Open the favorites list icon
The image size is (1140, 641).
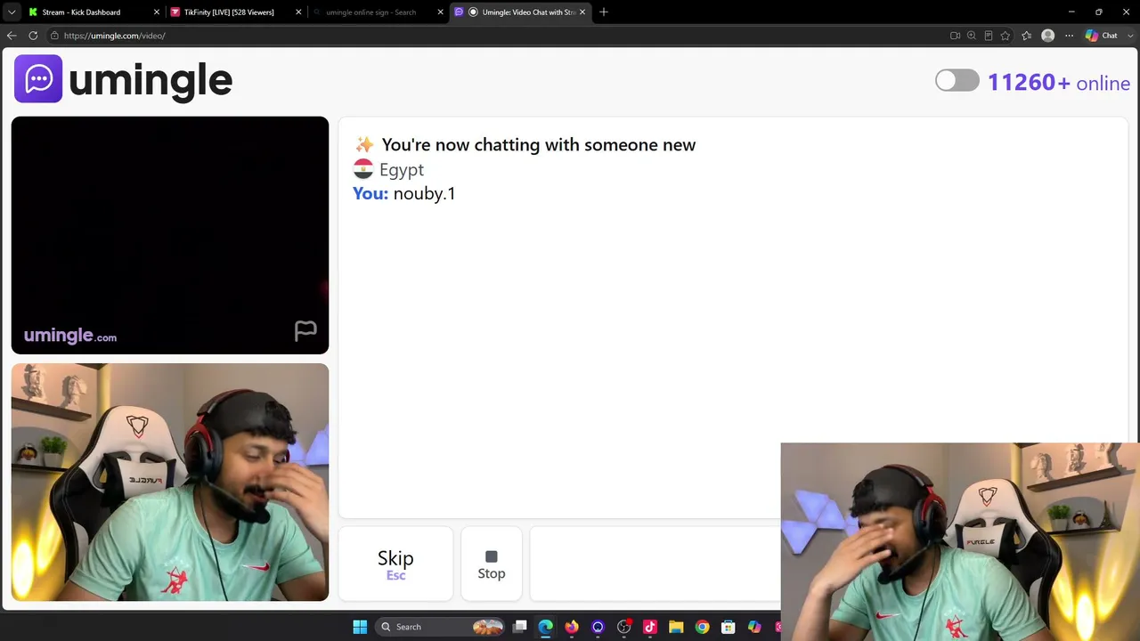1027,36
